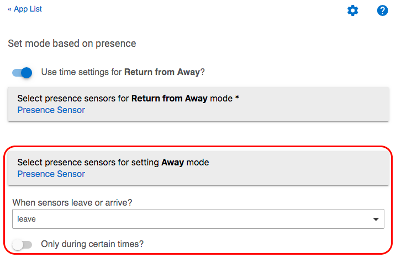The width and height of the screenshot is (396, 258).
Task: Go back to App List
Action: pyautogui.click(x=28, y=9)
